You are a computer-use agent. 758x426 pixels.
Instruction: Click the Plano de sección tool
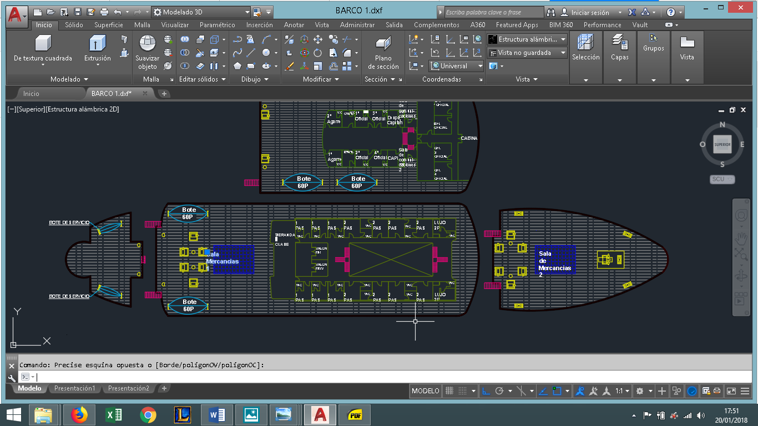point(383,44)
